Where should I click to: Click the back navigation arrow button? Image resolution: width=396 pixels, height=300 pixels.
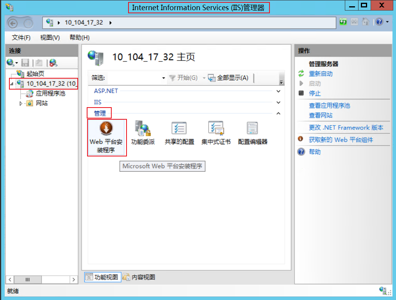tap(13, 23)
